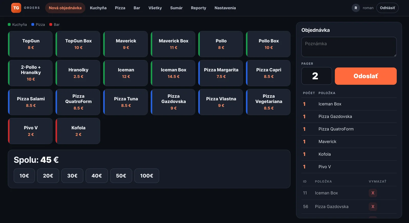Add the Kofola product tile
The height and width of the screenshot is (223, 409).
click(x=78, y=131)
